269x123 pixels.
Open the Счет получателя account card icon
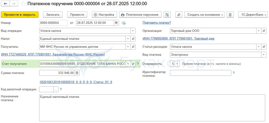133,64
